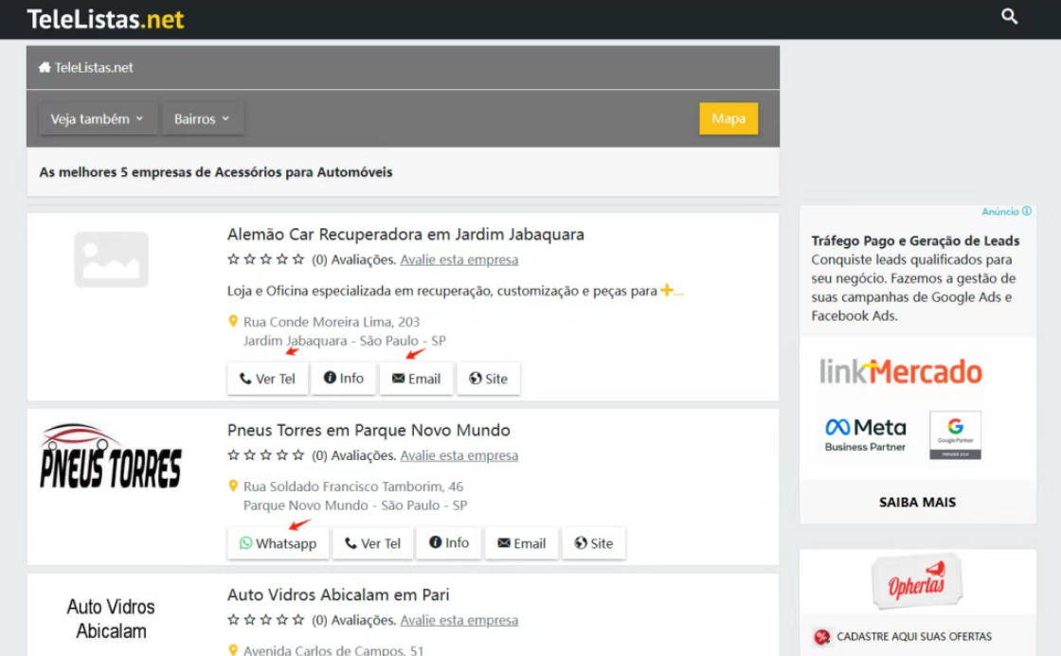Click the home icon in breadcrumb bar
This screenshot has height=656, width=1061.
click(45, 67)
